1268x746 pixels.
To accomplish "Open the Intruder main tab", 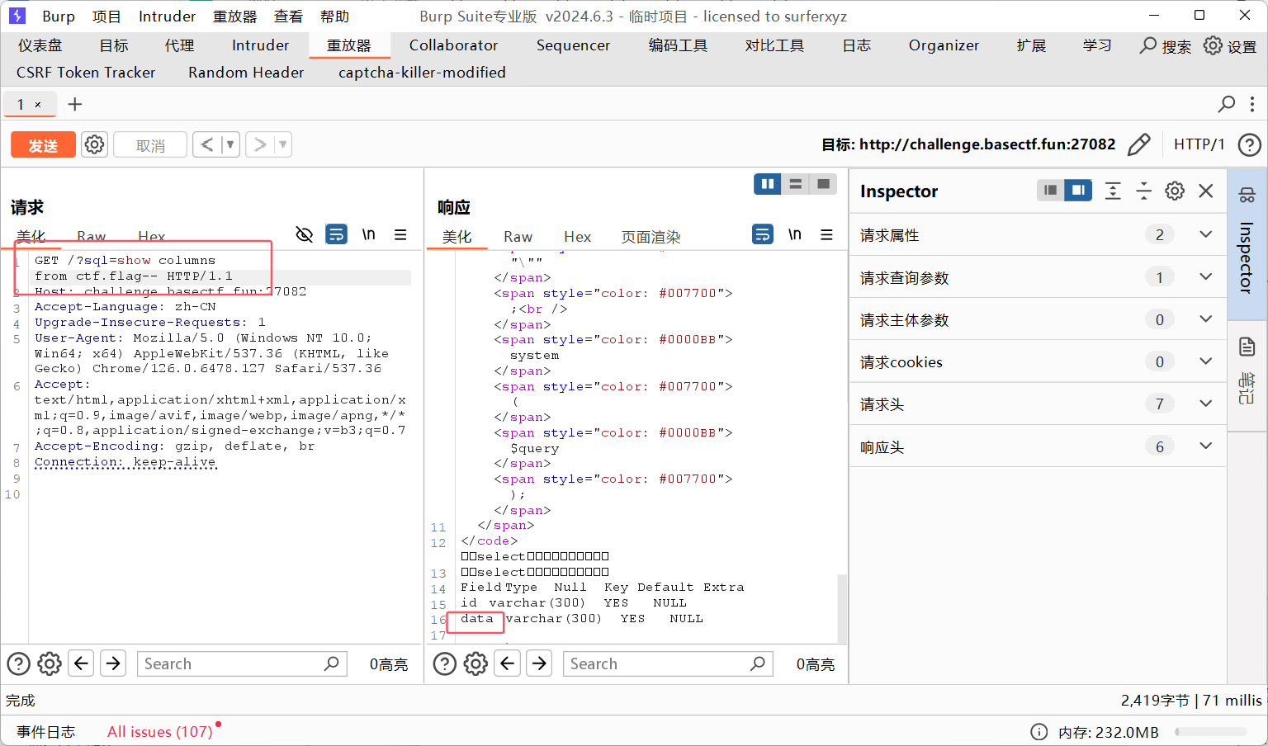I will pos(260,45).
